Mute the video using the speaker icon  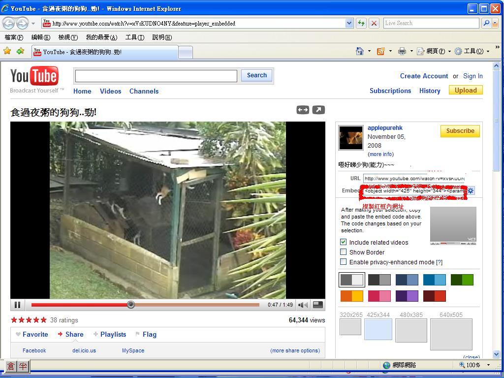point(303,305)
